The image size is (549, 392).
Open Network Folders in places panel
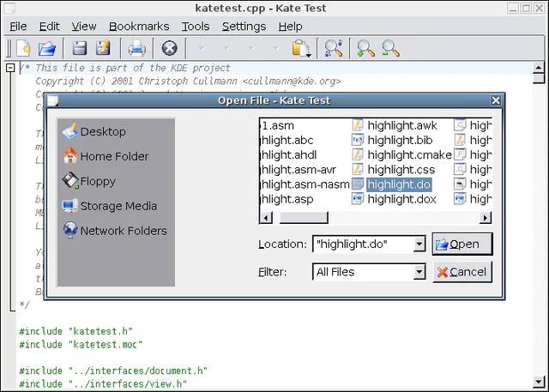tap(115, 231)
